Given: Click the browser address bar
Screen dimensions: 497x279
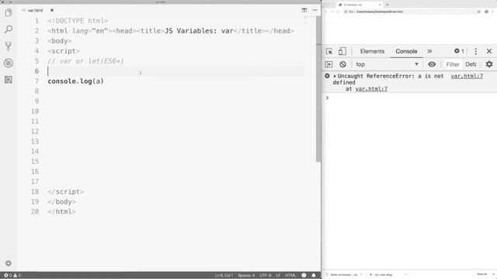Looking at the screenshot, I should [x=409, y=12].
